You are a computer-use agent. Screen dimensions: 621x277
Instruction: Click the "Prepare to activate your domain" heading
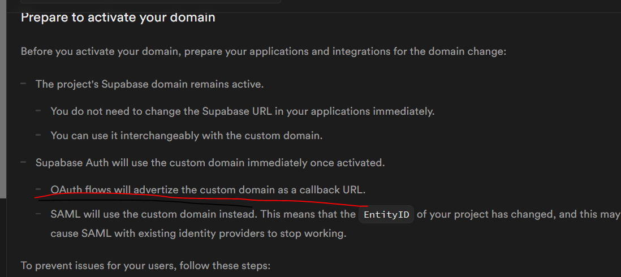click(x=118, y=18)
